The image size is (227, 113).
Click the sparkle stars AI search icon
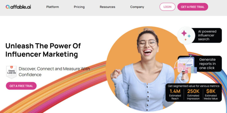coord(186,36)
